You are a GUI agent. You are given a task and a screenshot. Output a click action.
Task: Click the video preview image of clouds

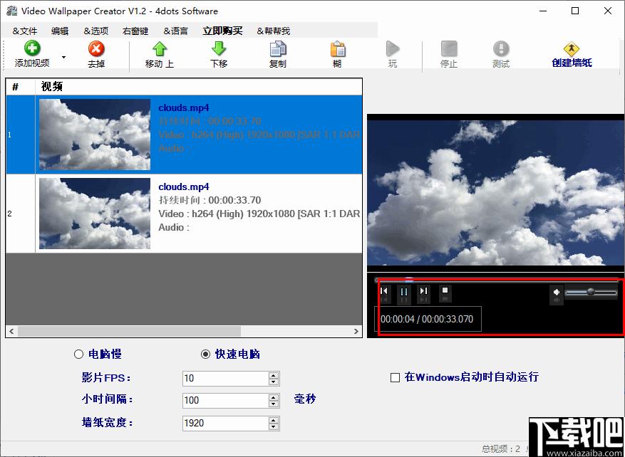coord(496,193)
